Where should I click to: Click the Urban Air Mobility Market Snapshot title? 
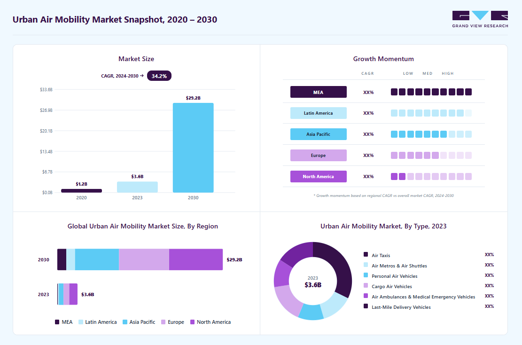coord(115,20)
